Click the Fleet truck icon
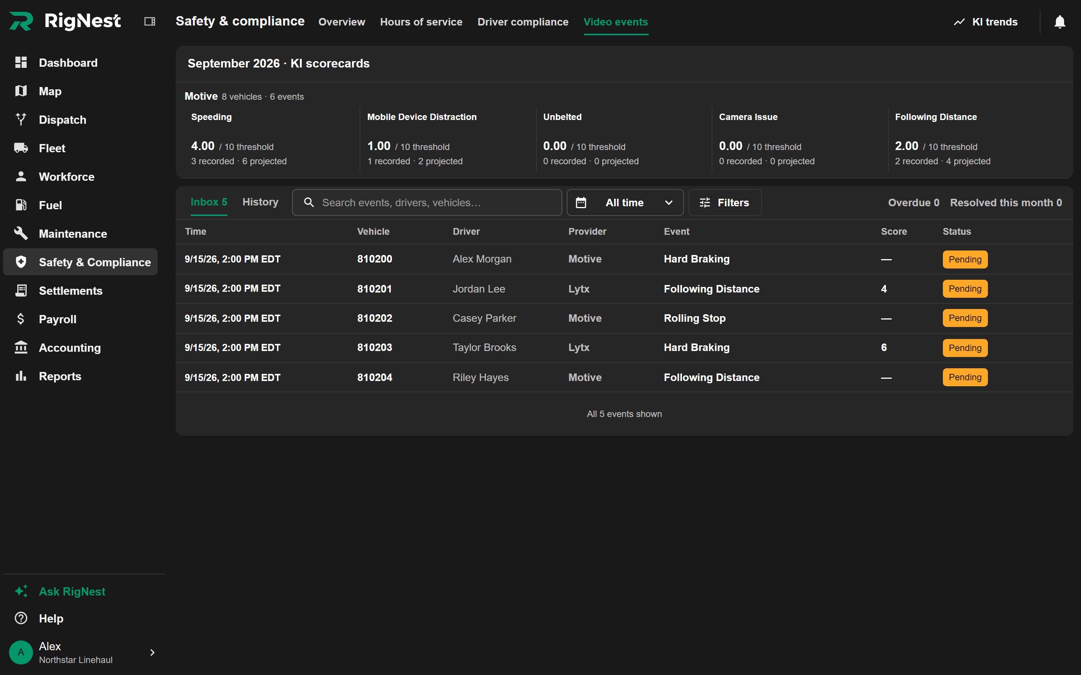 (x=21, y=148)
